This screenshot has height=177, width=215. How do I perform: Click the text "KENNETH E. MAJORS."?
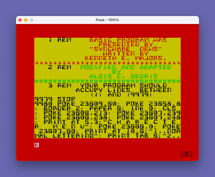point(126,58)
